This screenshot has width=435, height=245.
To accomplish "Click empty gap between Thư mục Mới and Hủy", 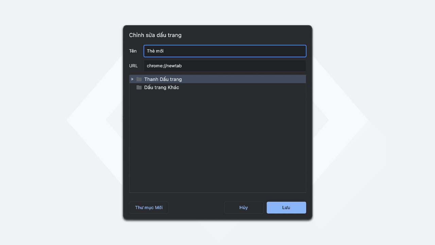I will [196, 208].
